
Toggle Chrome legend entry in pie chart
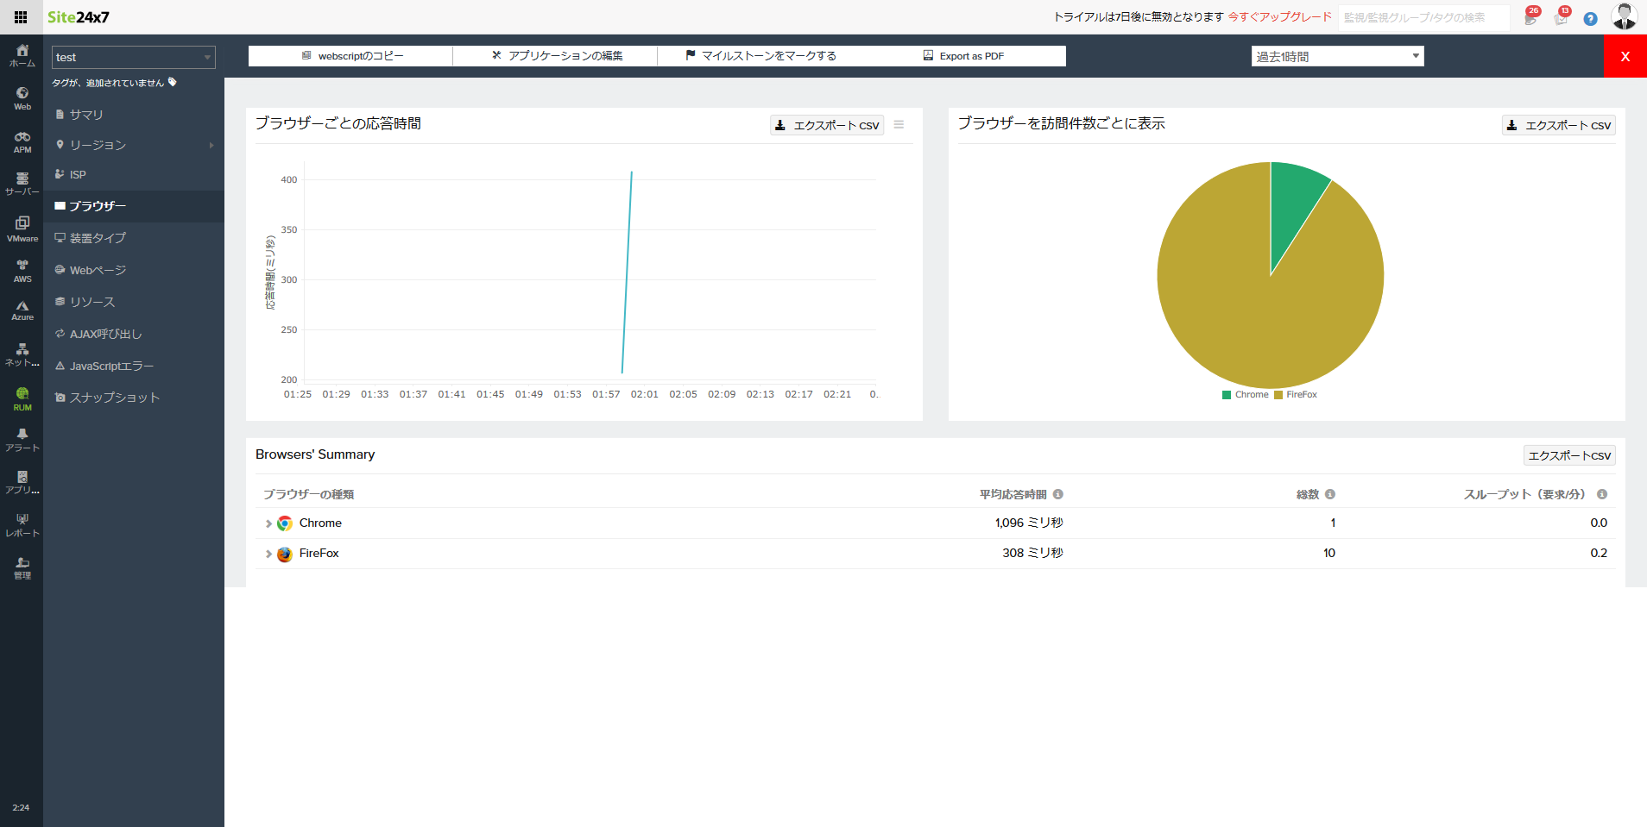1245,395
